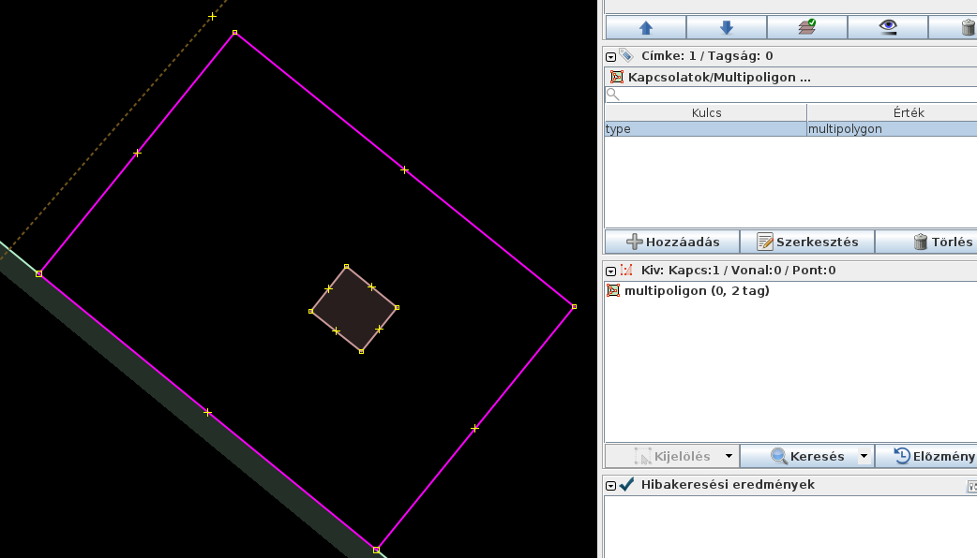Sort tags by the Kulcs column header
Viewport: 977px width, 558px height.
[706, 112]
